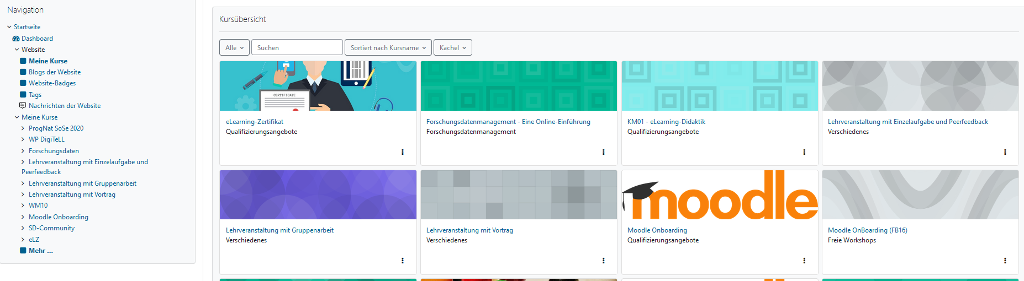The width and height of the screenshot is (1024, 281).
Task: Click the square icon beside Website-Badges
Action: pos(23,83)
